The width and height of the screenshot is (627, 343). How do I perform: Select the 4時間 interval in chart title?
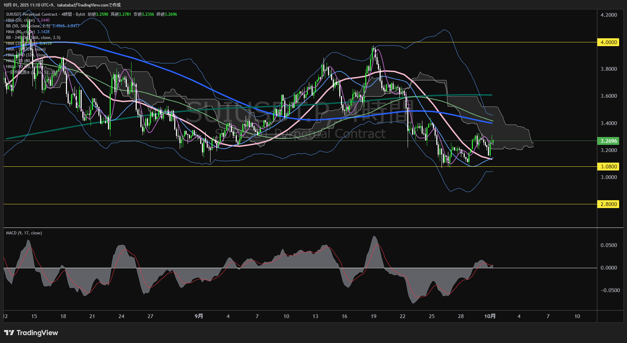point(67,14)
